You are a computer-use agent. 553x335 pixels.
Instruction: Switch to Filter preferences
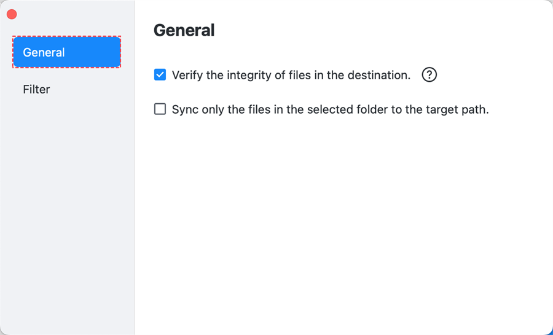pos(37,89)
